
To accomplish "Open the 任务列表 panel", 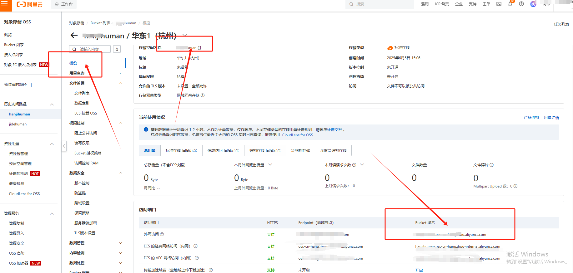I will [561, 24].
